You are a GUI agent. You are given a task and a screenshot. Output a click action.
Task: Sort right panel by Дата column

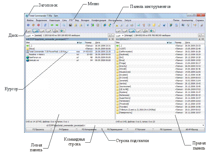click(x=194, y=43)
